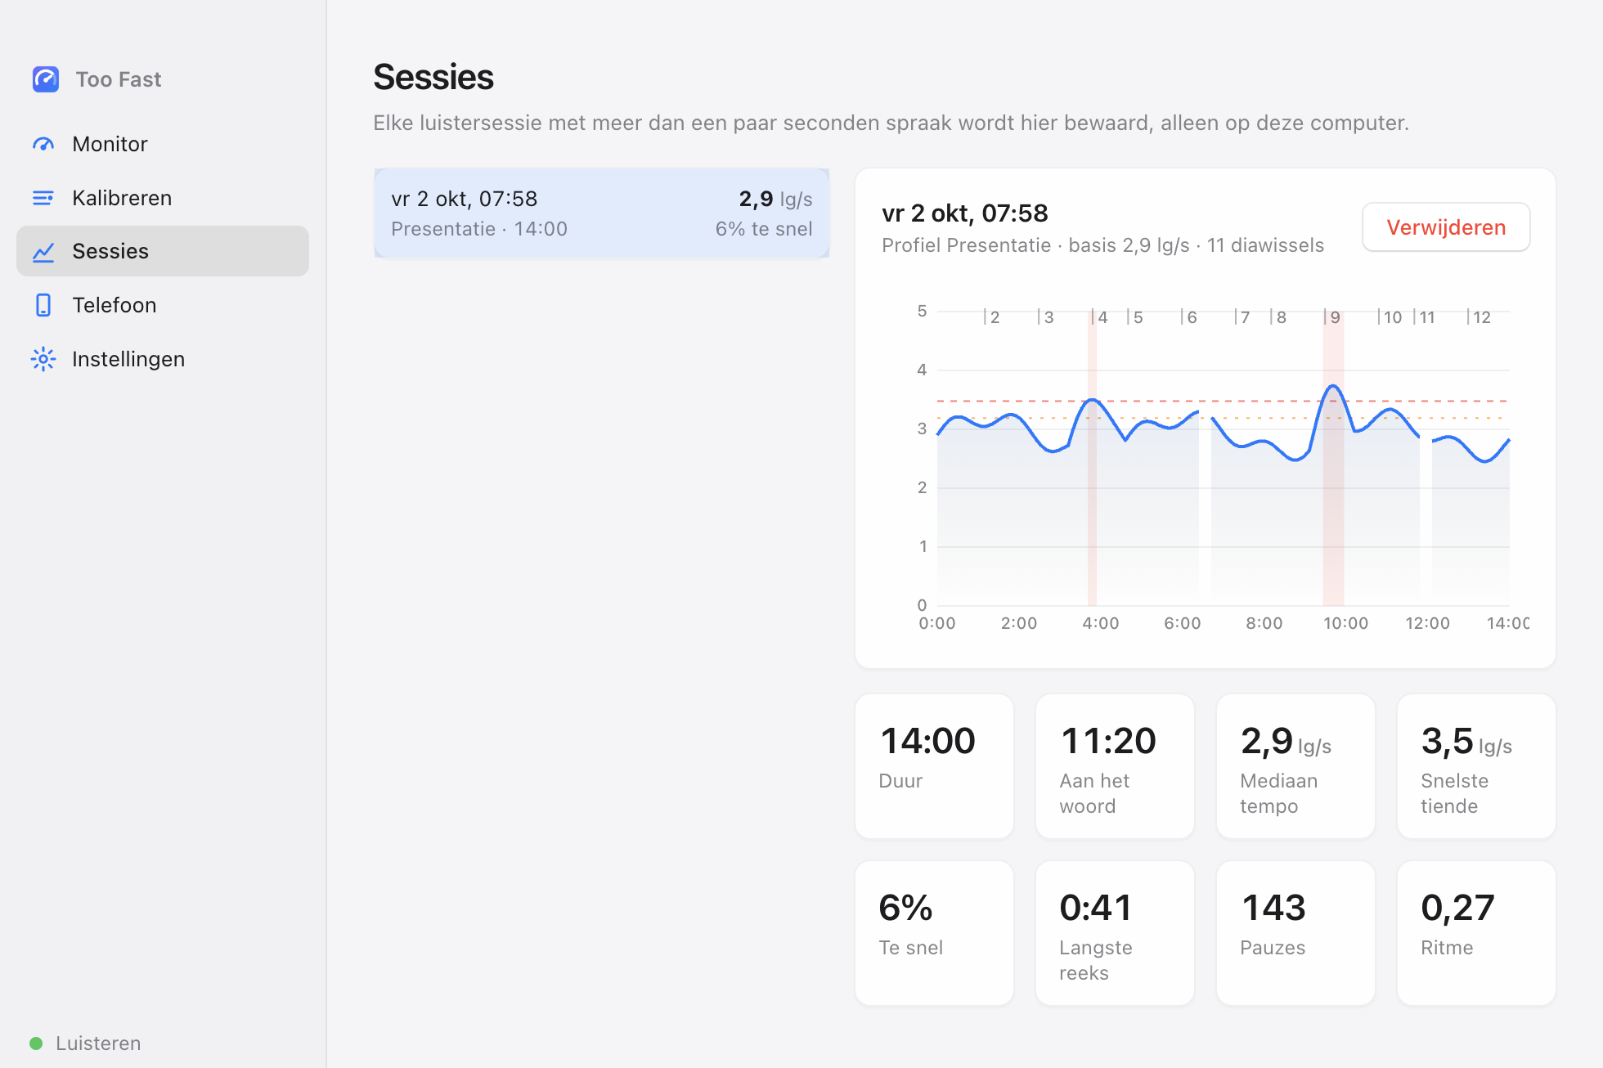This screenshot has height=1068, width=1603.
Task: Open the Telefoon section
Action: coord(163,305)
